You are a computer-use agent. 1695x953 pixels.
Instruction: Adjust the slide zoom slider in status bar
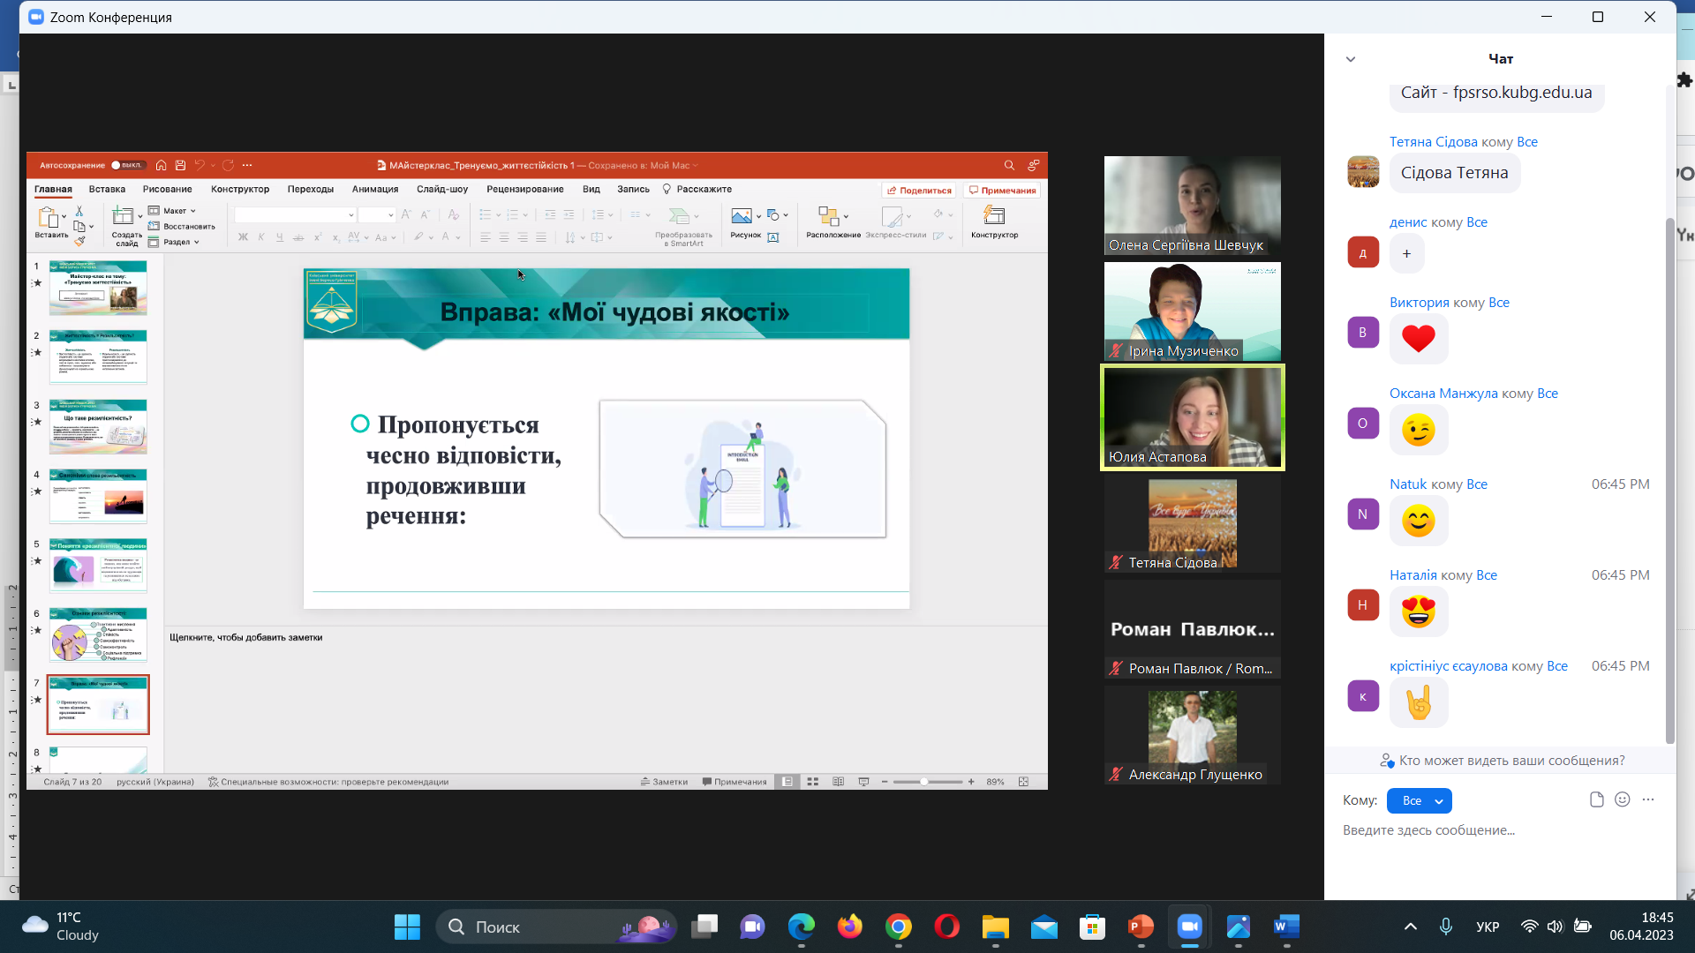(x=924, y=782)
